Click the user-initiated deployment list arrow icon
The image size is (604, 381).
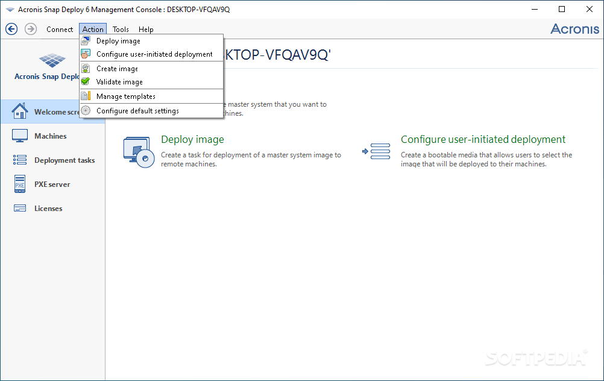click(376, 151)
